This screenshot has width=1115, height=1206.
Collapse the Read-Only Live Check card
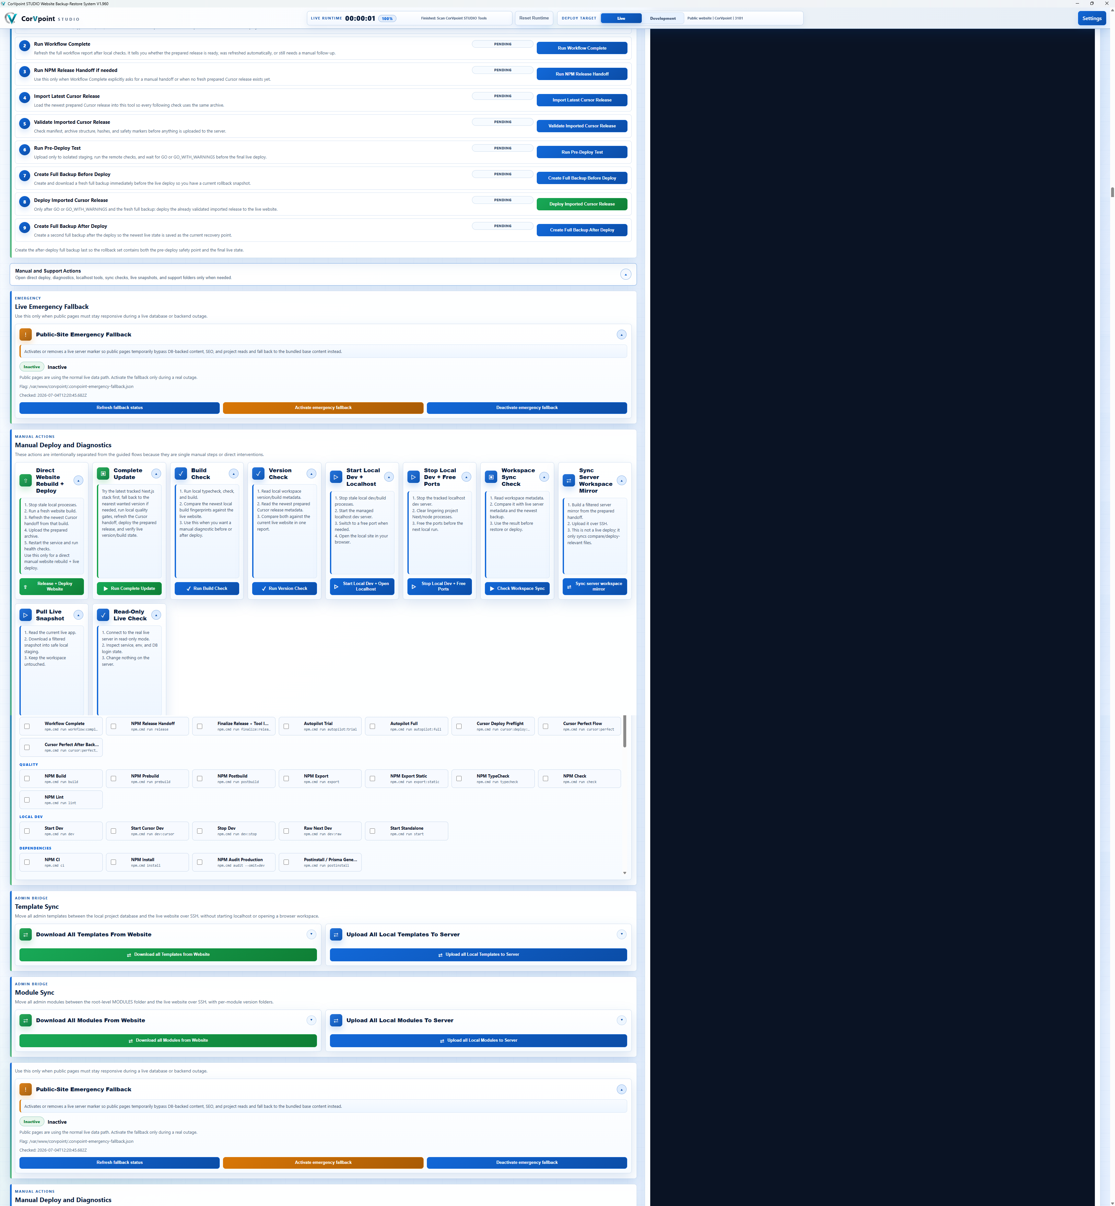point(156,615)
